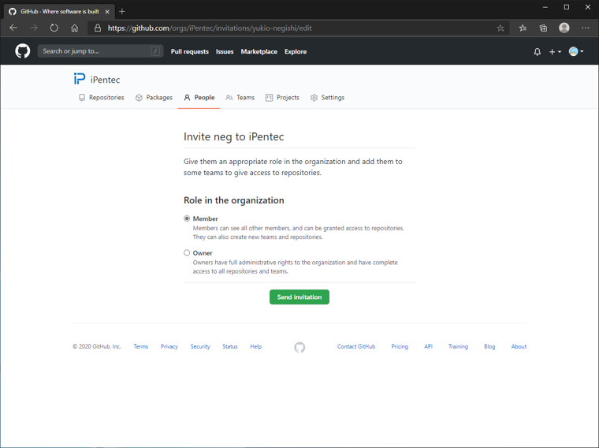Open the Teams tab
This screenshot has height=448, width=599.
click(x=240, y=98)
